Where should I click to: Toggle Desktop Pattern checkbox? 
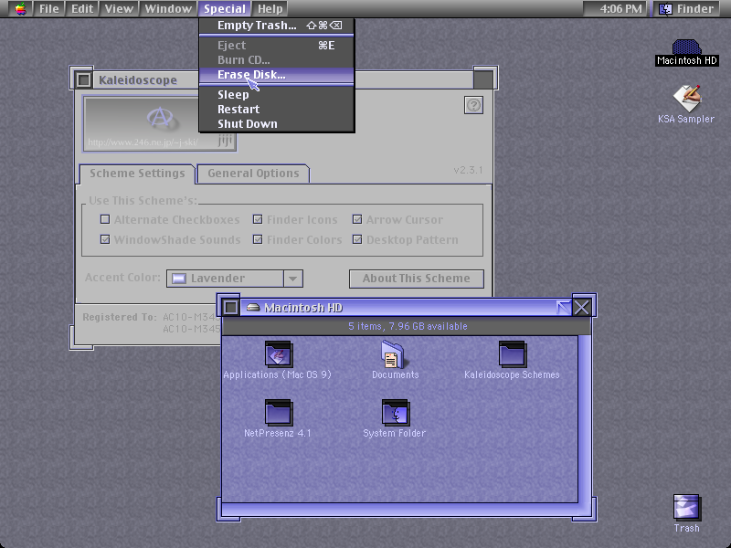pyautogui.click(x=357, y=239)
